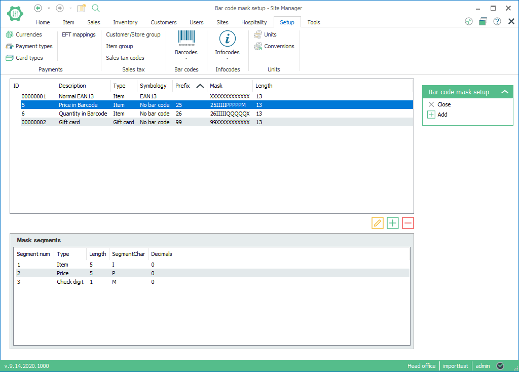Screen dimensions: 519x372
Task: Click Close in the side panel
Action: pos(444,104)
